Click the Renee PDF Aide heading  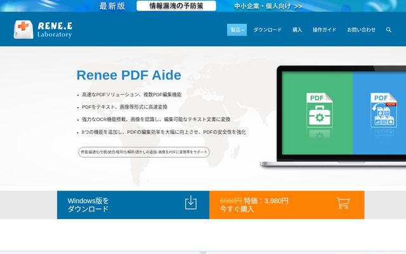coord(129,75)
